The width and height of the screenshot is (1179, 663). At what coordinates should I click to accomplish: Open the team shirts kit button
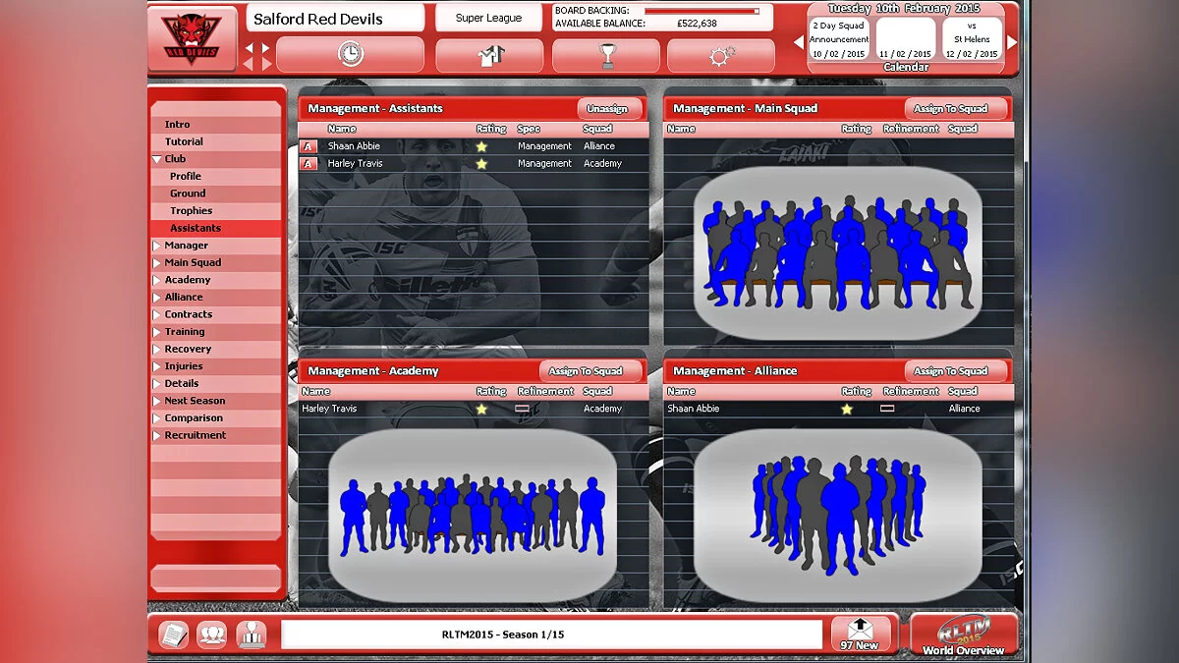click(489, 55)
